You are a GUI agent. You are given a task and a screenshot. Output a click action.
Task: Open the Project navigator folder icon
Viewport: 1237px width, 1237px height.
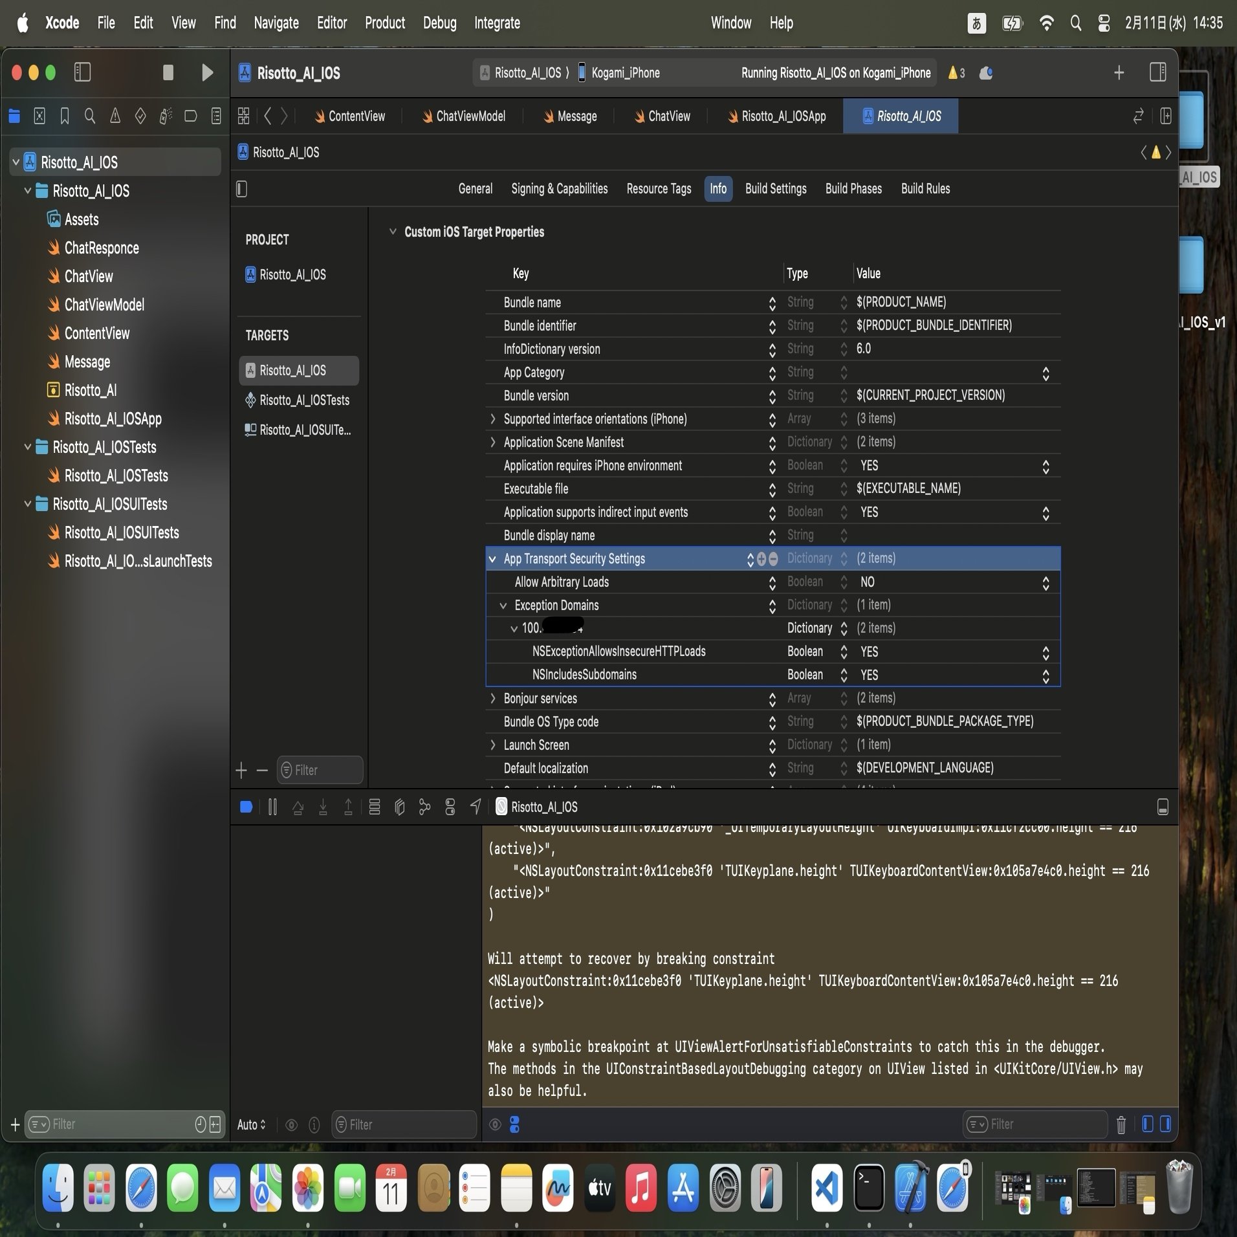(14, 116)
